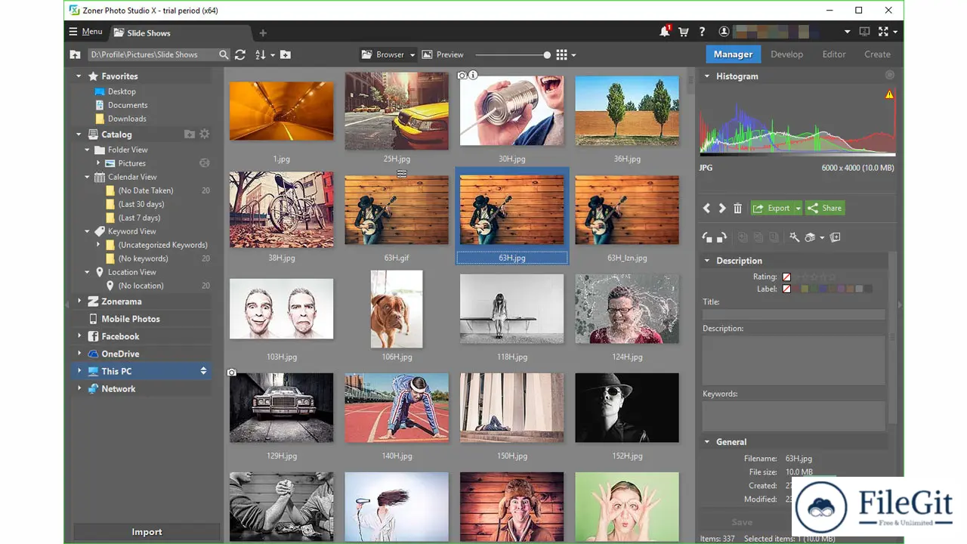
Task: Apply Quick Fix magic wand
Action: point(795,237)
